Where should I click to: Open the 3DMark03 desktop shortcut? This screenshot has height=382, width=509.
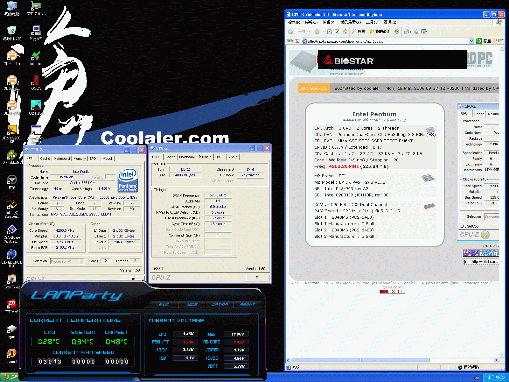point(12,58)
